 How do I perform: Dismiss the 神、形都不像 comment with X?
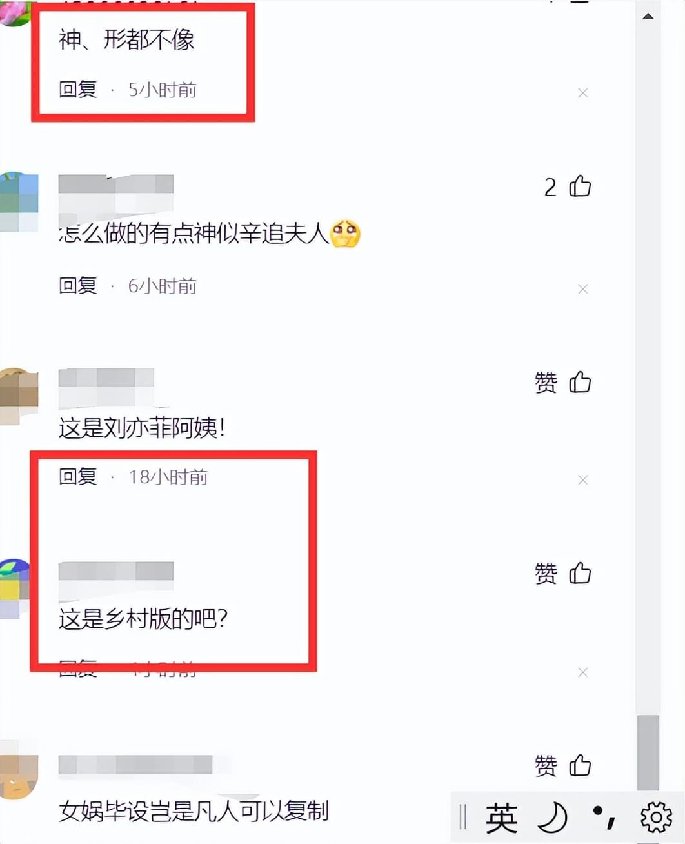pos(583,93)
